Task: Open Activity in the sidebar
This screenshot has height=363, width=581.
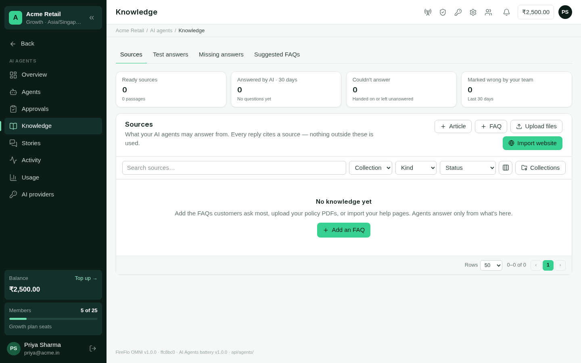Action: pyautogui.click(x=53, y=160)
